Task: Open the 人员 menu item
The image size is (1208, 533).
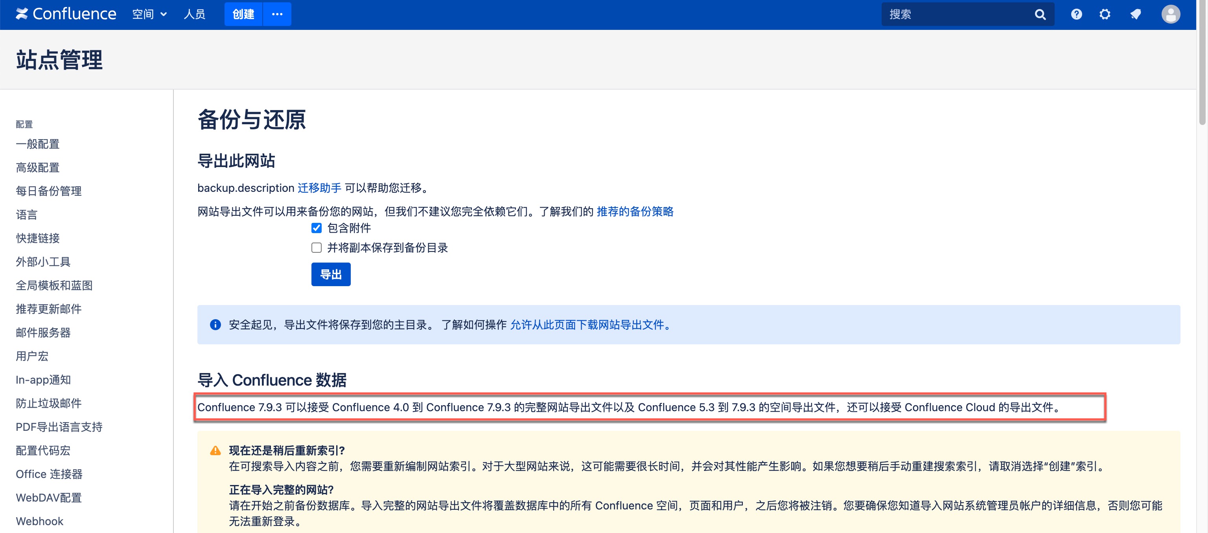Action: coord(195,14)
